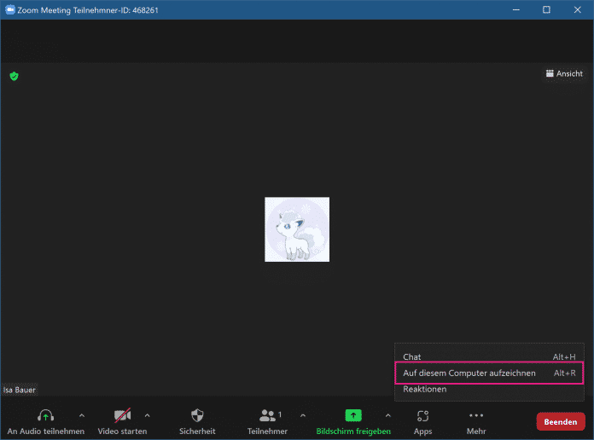Select Chat from the Mehr menu

412,356
